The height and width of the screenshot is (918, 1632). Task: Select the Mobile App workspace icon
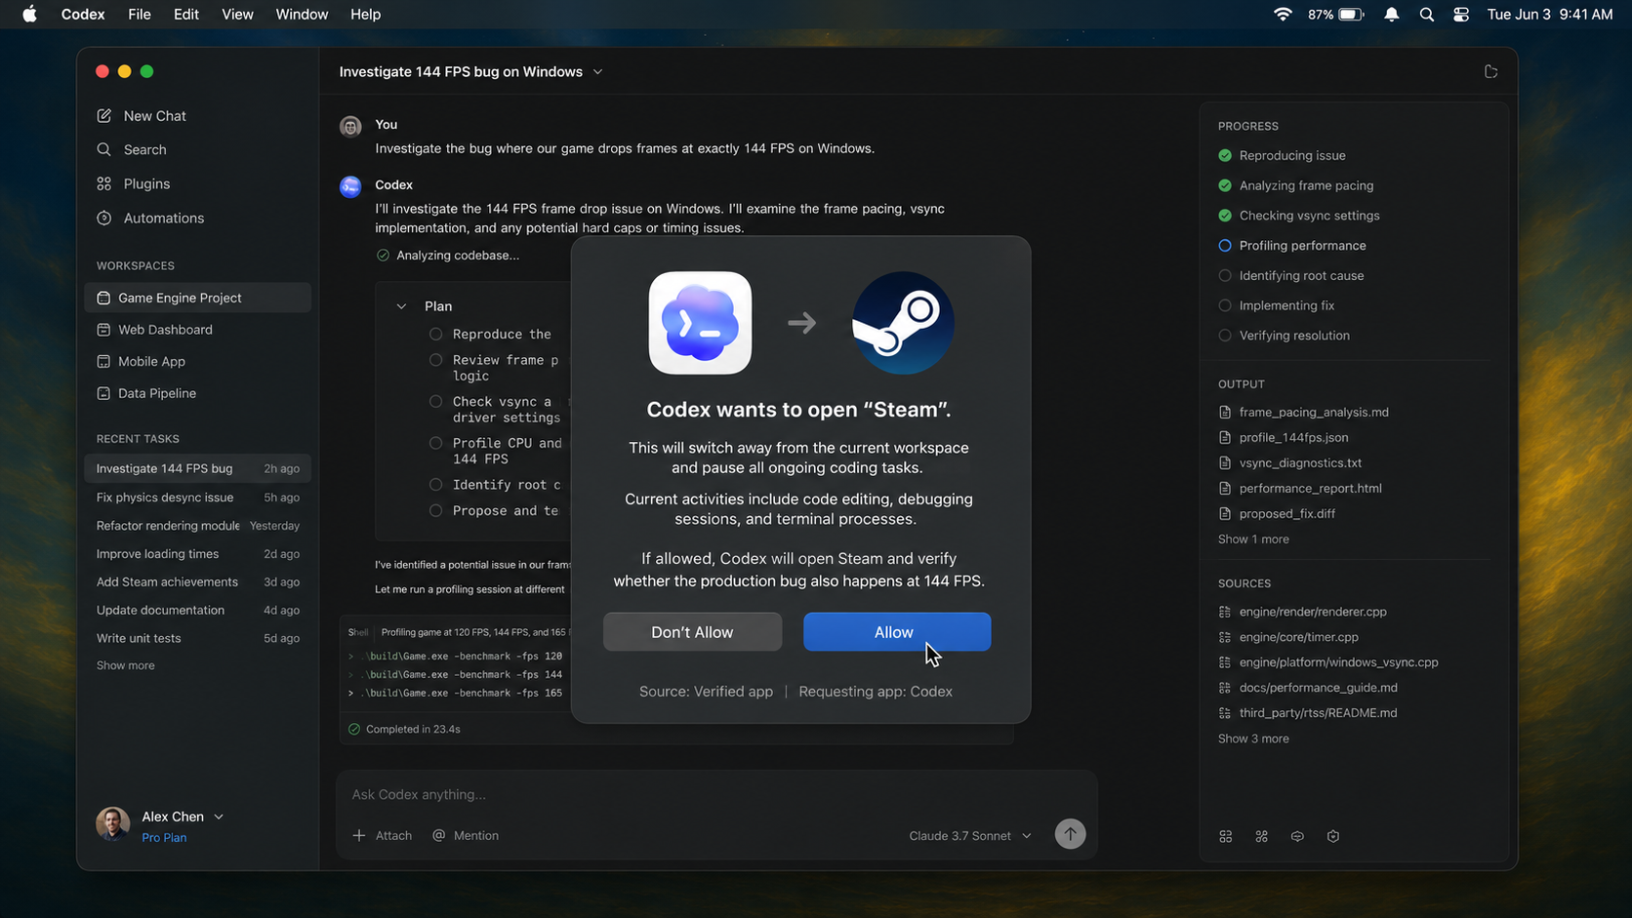point(103,362)
